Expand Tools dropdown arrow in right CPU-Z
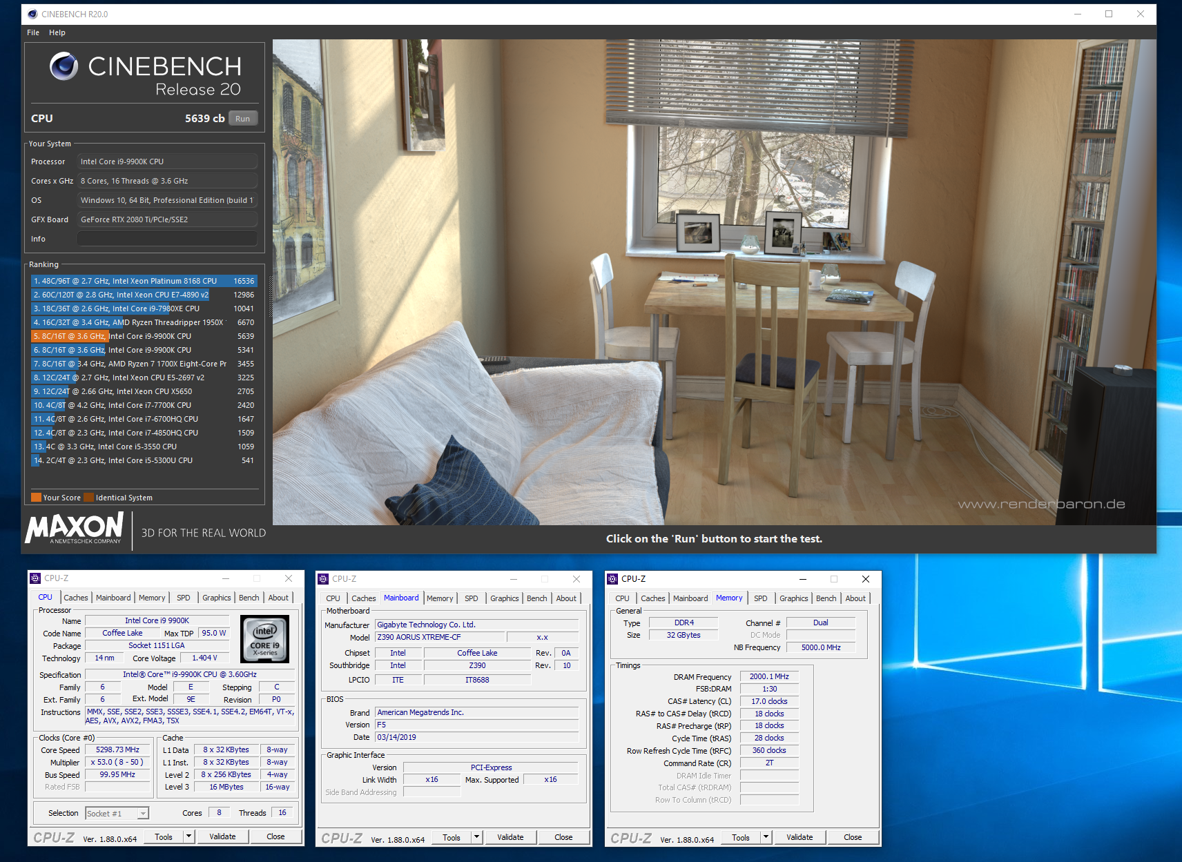This screenshot has width=1182, height=862. [x=766, y=837]
